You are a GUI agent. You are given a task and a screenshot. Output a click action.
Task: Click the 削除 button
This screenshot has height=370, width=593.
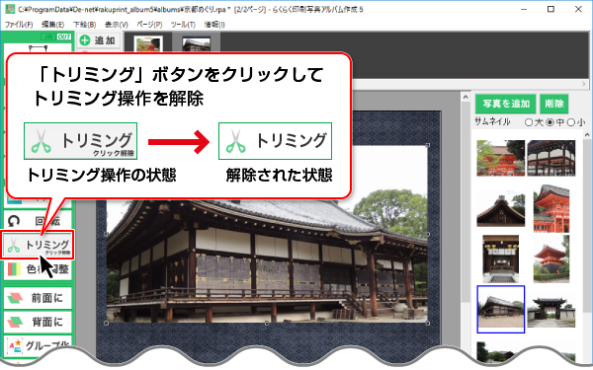554,104
